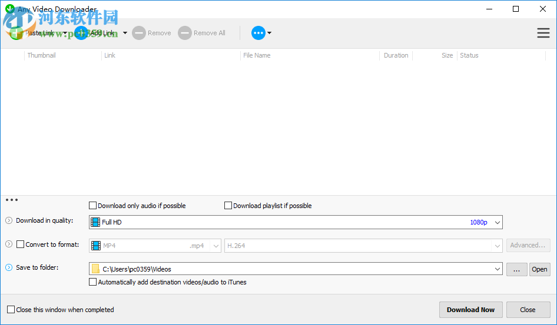This screenshot has height=325, width=557.
Task: Click the blue more options ellipsis icon
Action: click(258, 33)
